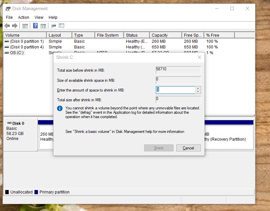Click the disabled Shrink button
270x211 pixels.
tap(159, 148)
